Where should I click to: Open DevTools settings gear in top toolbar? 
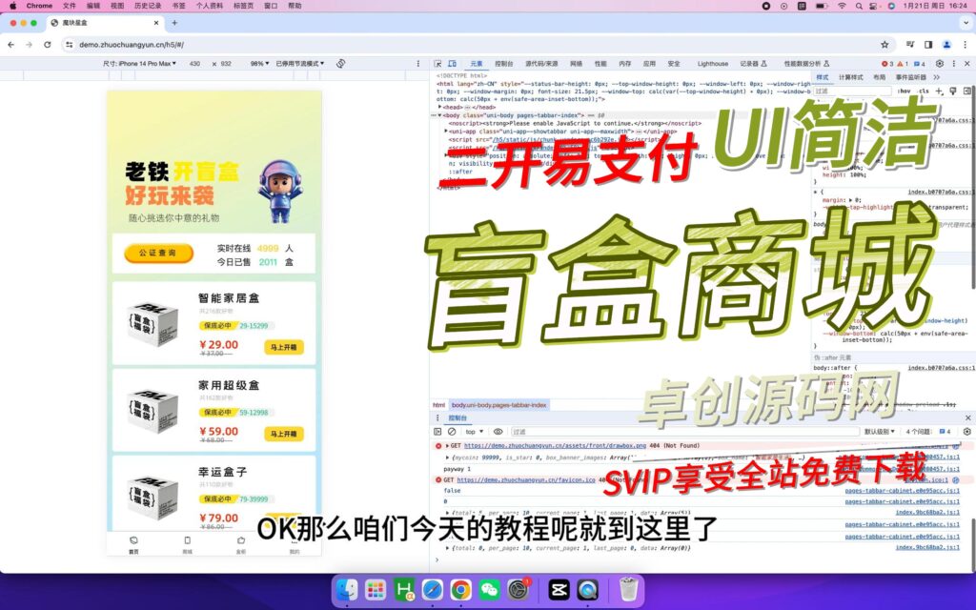click(940, 64)
